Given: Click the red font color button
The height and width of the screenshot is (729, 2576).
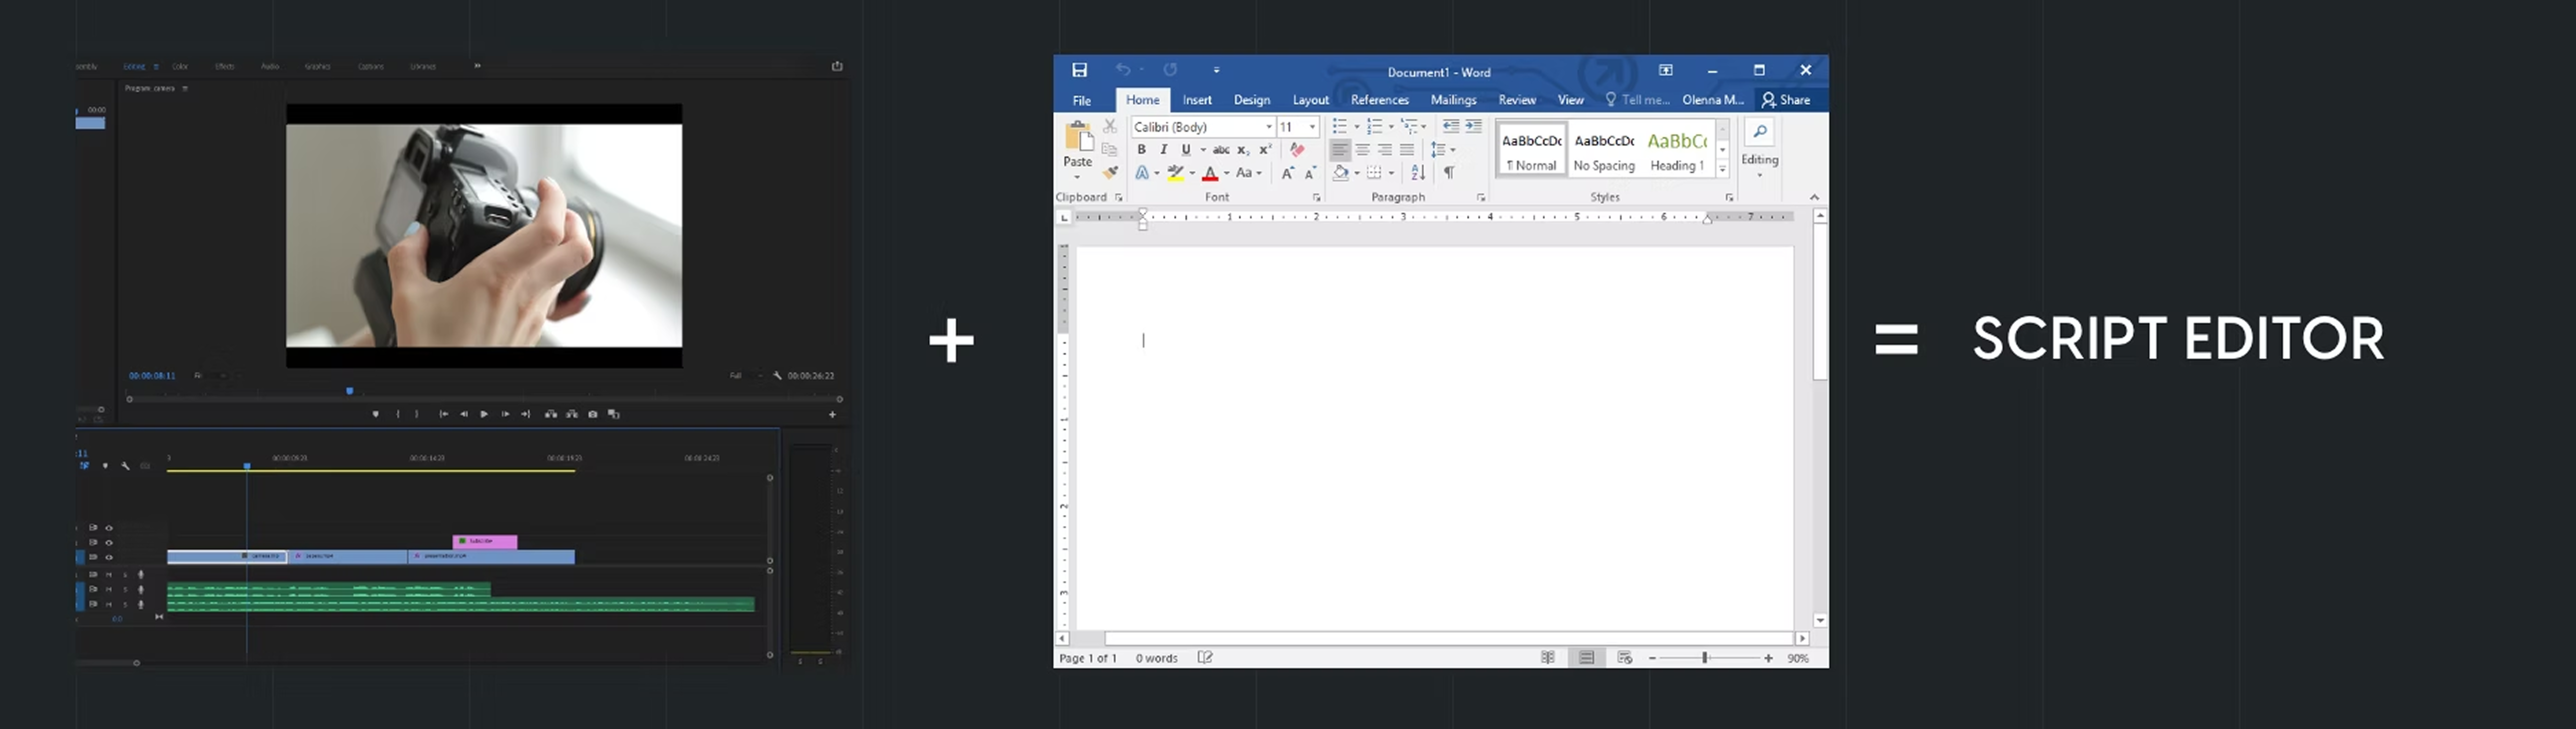Looking at the screenshot, I should pyautogui.click(x=1210, y=173).
